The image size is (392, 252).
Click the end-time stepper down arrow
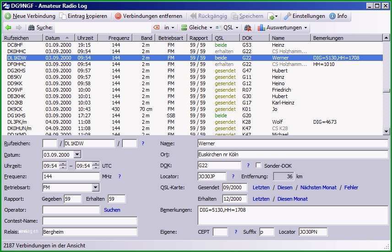96,167
